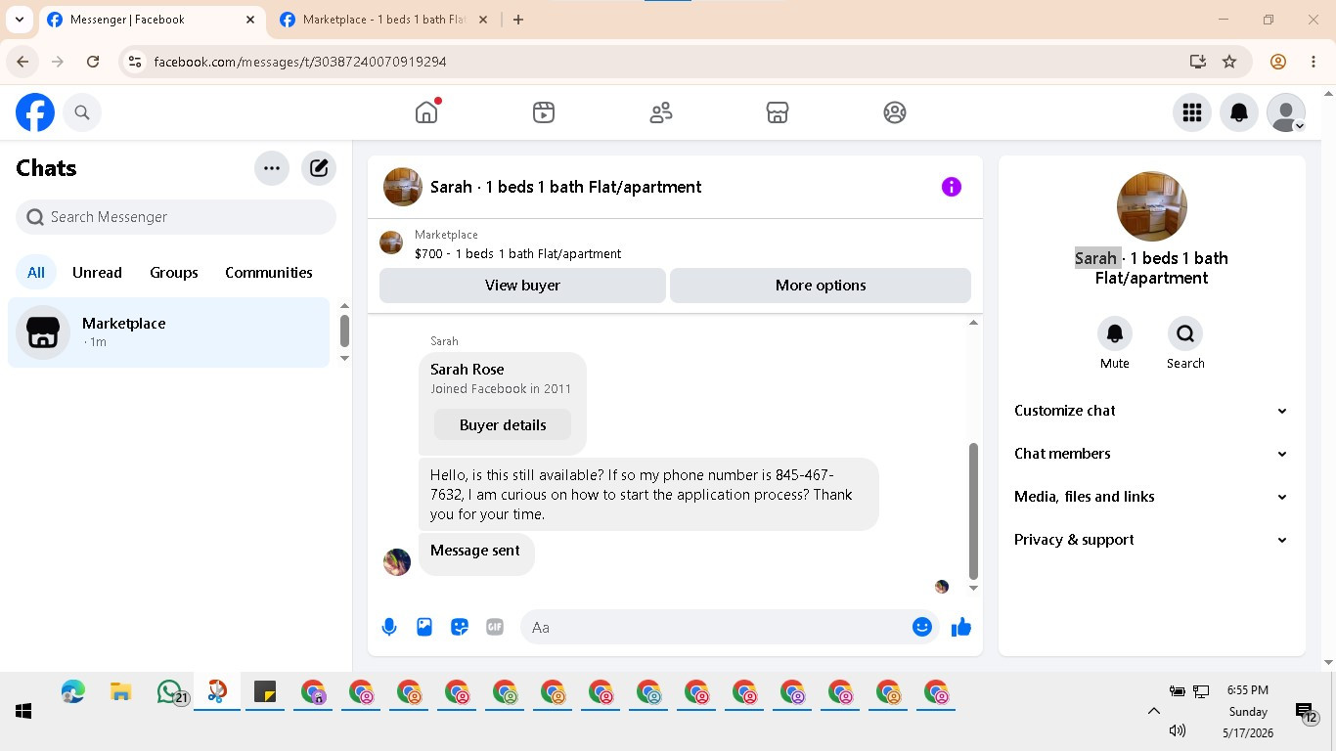Image resolution: width=1336 pixels, height=751 pixels.
Task: Attach a photo with image icon
Action: (x=424, y=627)
